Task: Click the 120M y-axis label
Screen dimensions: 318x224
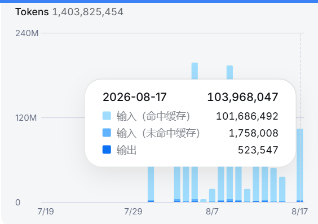Action: (x=26, y=118)
